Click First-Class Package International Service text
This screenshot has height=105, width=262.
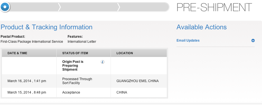(32, 42)
